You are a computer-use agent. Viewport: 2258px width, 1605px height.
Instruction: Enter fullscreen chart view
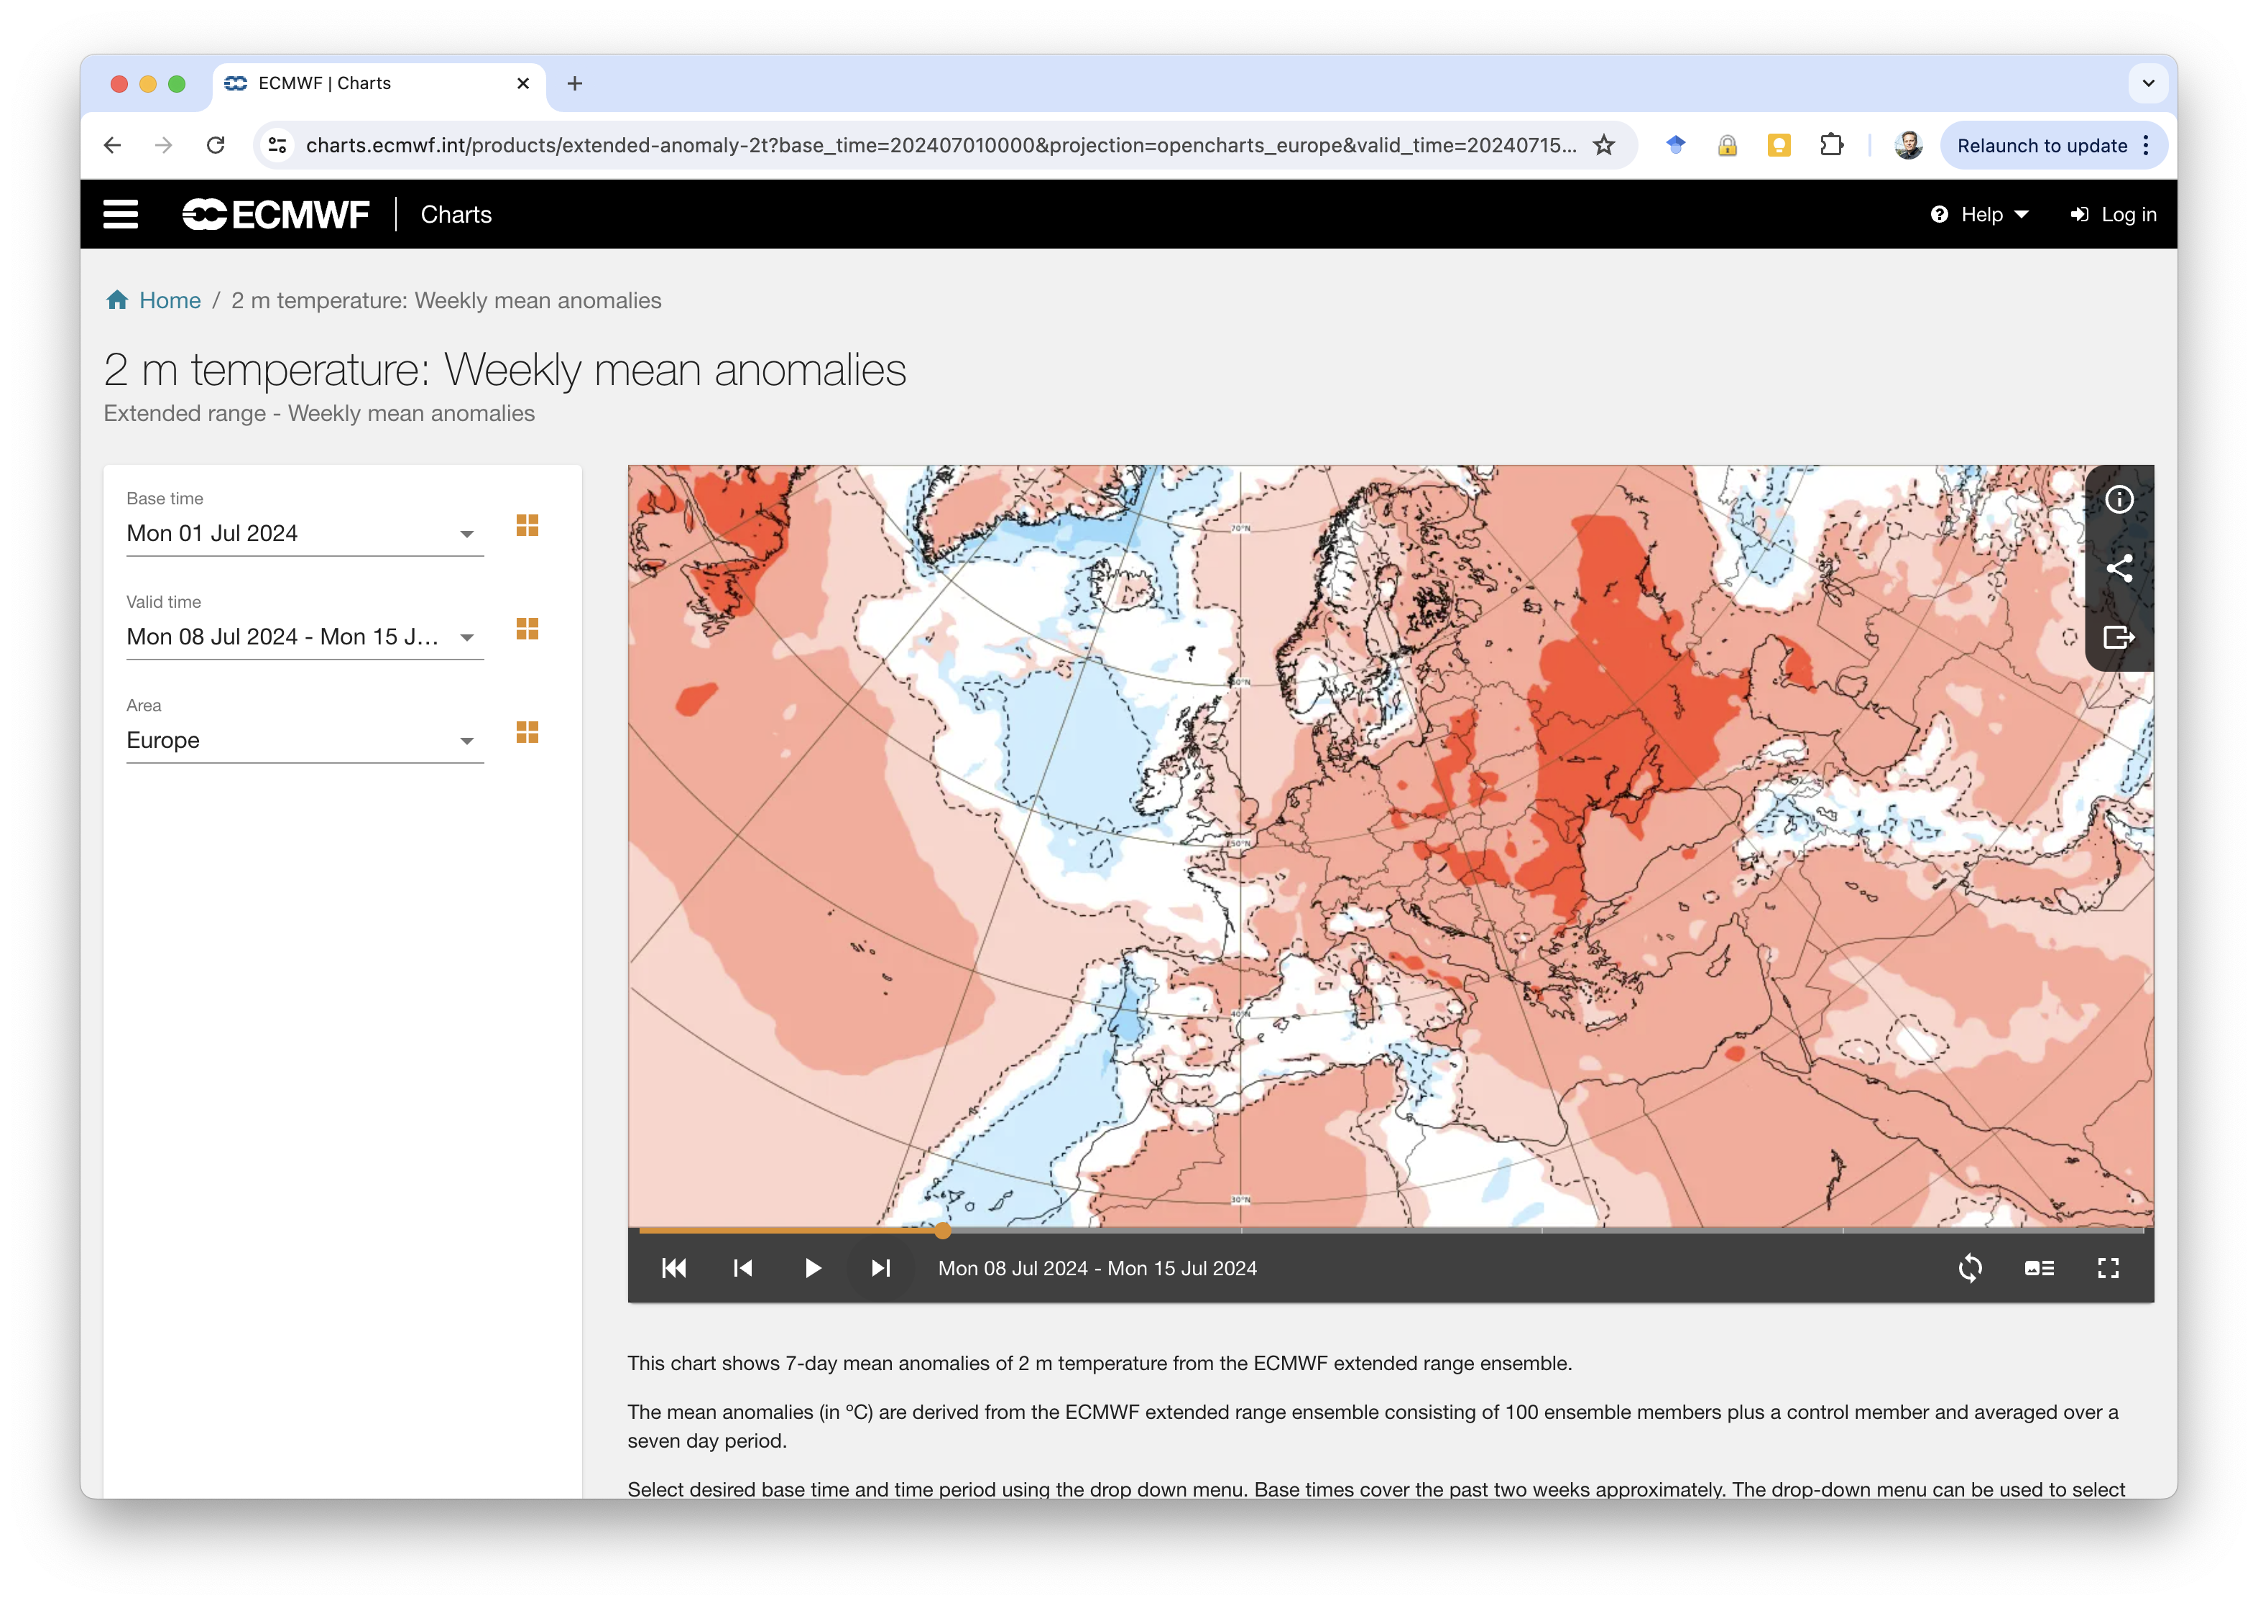pyautogui.click(x=2108, y=1268)
